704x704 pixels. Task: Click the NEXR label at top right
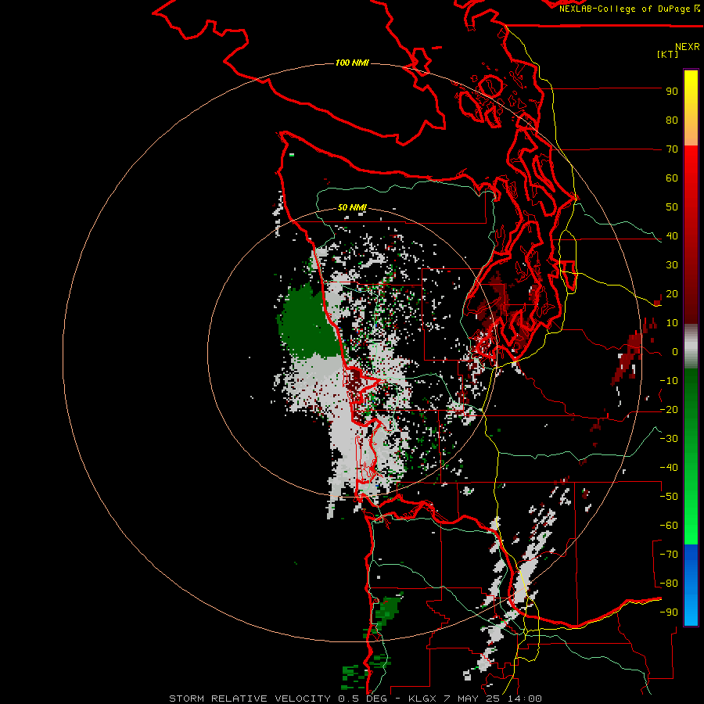tap(687, 47)
